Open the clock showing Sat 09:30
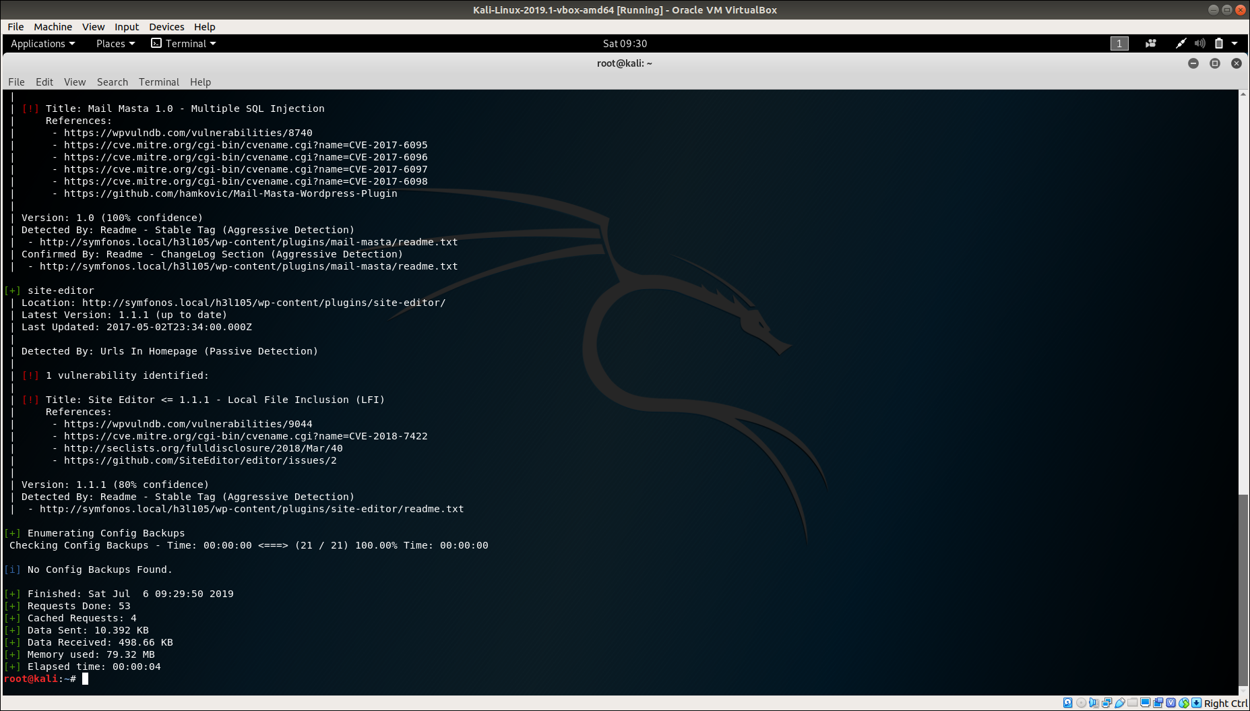Screen dimensions: 1250x711 click(625, 43)
